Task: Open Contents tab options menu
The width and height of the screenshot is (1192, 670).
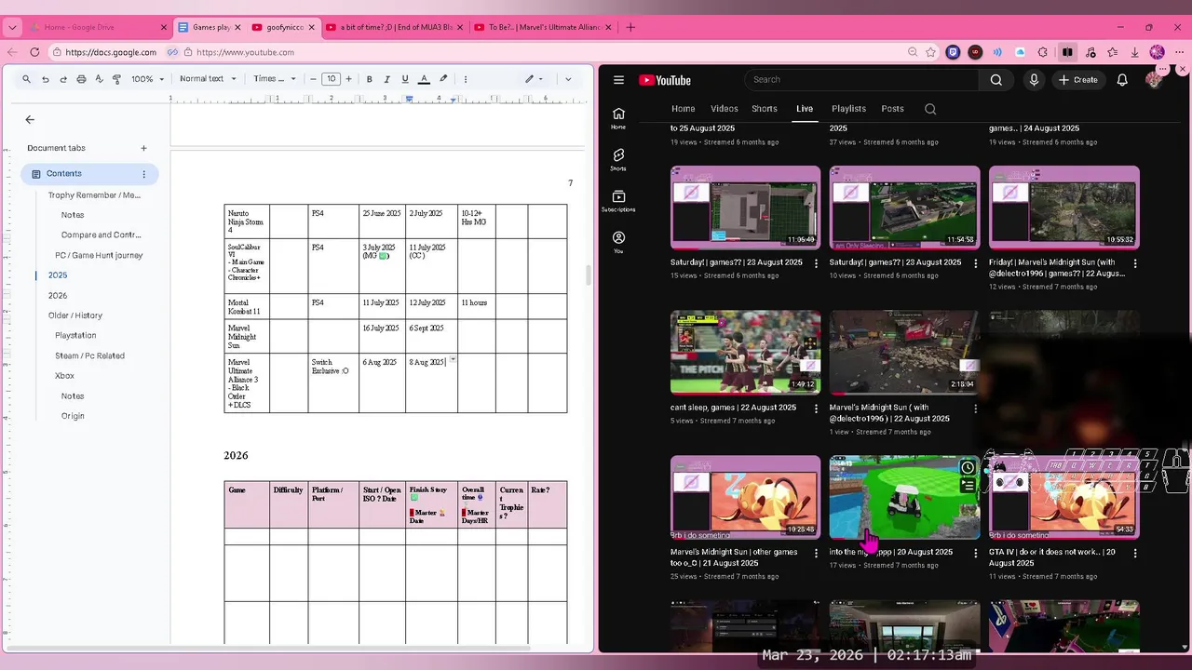Action: [143, 174]
